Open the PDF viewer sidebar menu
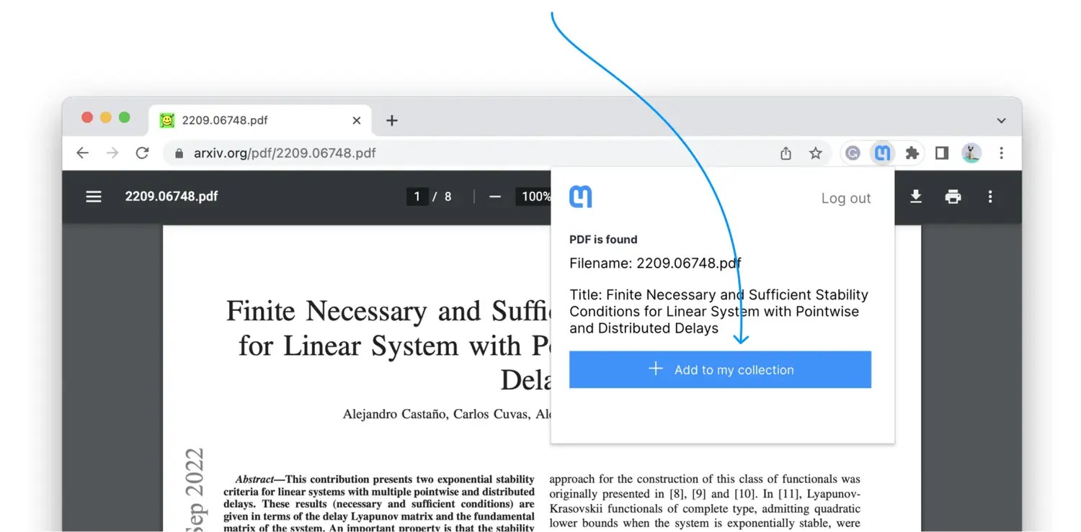The width and height of the screenshot is (1081, 532). pos(94,197)
